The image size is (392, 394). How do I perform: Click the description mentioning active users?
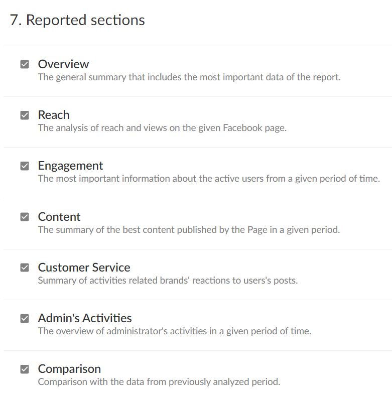coord(209,179)
